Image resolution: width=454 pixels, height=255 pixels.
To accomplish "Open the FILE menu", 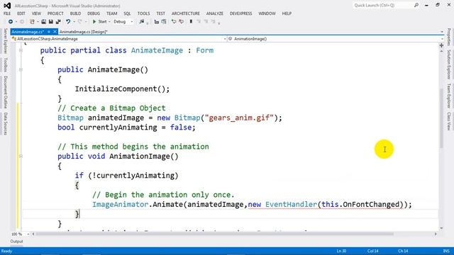I will [7, 13].
